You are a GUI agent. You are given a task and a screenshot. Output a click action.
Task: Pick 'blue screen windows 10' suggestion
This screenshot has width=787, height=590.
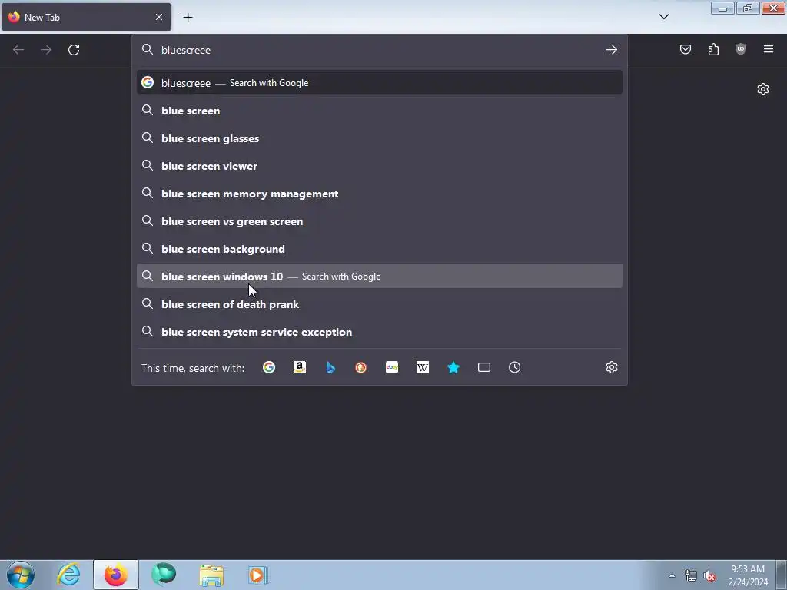tap(380, 277)
